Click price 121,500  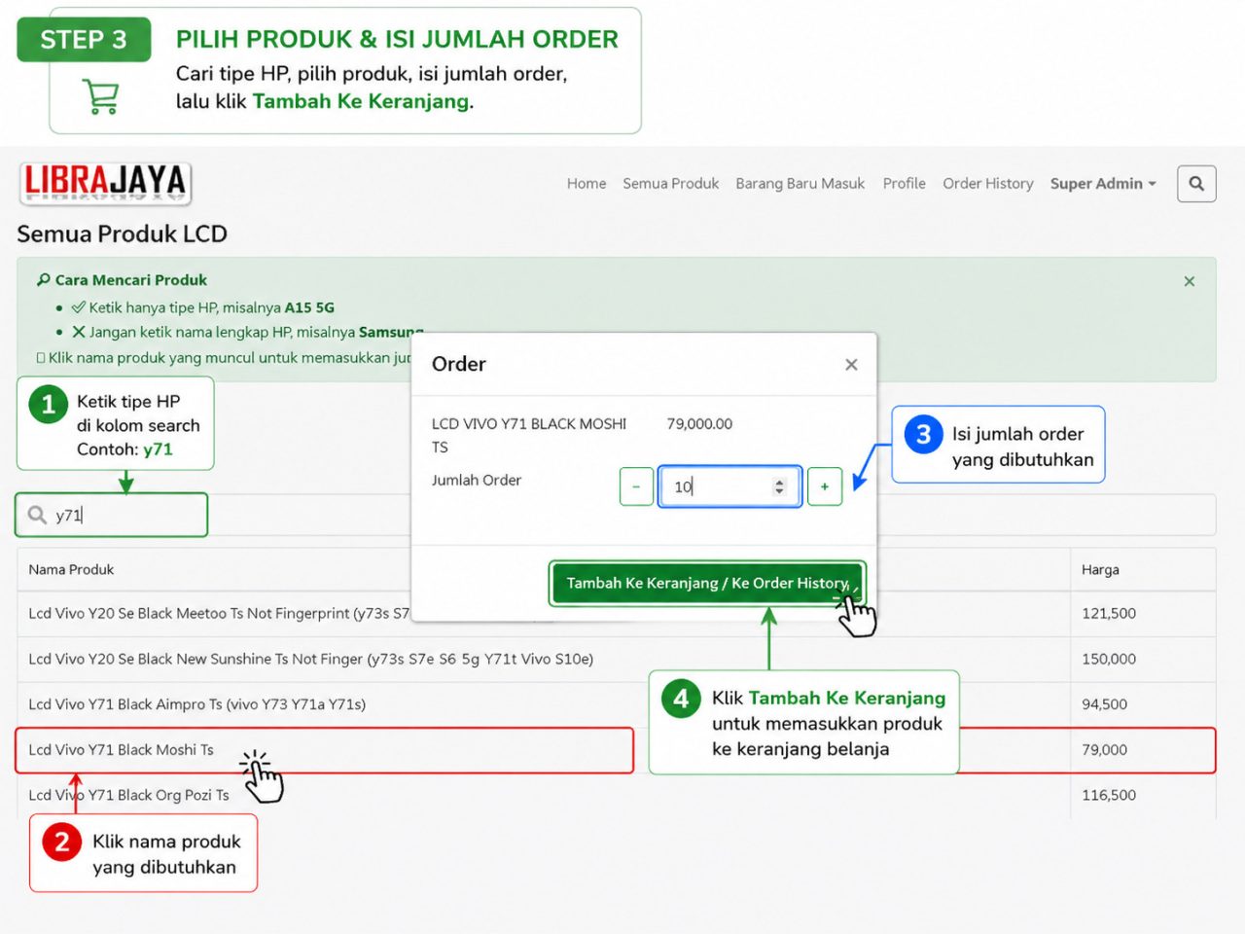pos(1109,613)
